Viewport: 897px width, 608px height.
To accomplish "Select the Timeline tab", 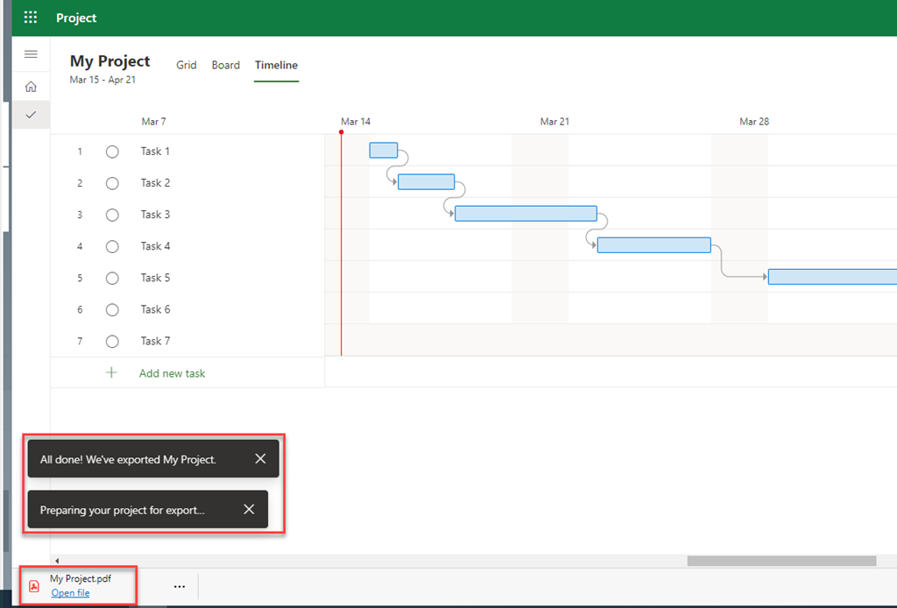I will pyautogui.click(x=276, y=65).
